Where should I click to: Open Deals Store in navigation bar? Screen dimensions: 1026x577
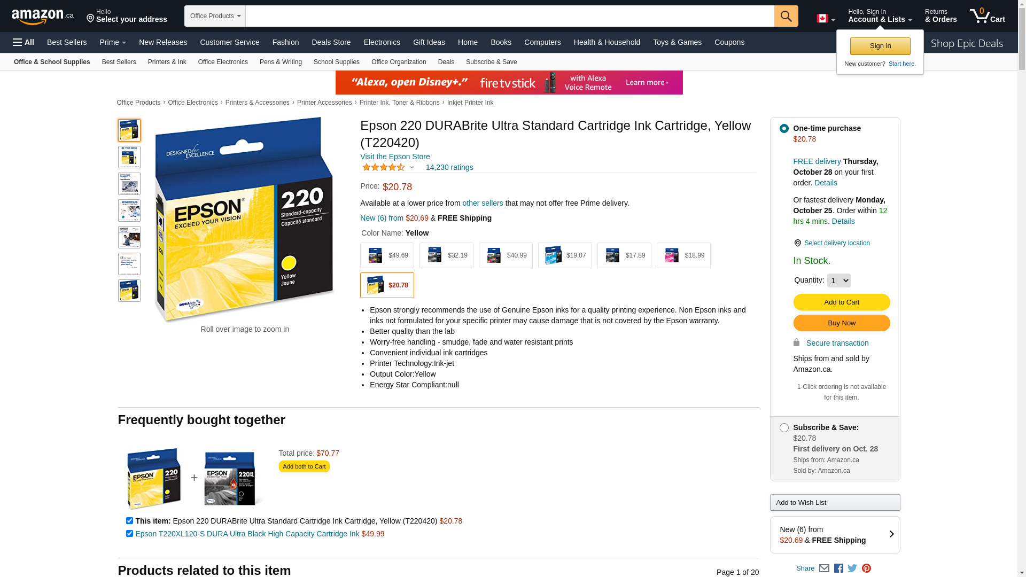point(331,42)
